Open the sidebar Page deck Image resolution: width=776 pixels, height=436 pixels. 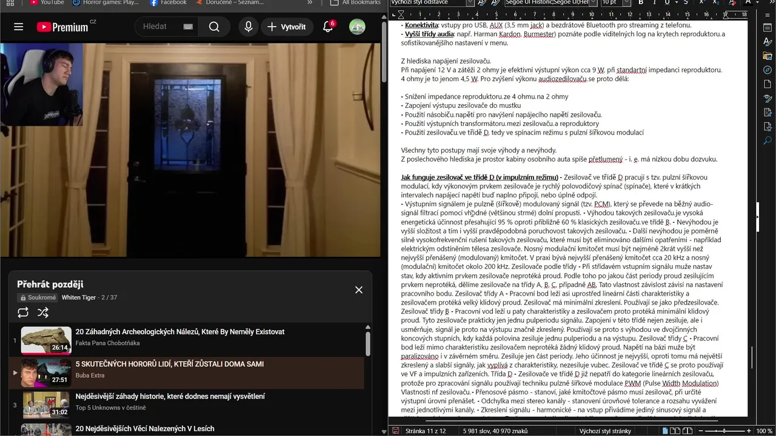[767, 84]
